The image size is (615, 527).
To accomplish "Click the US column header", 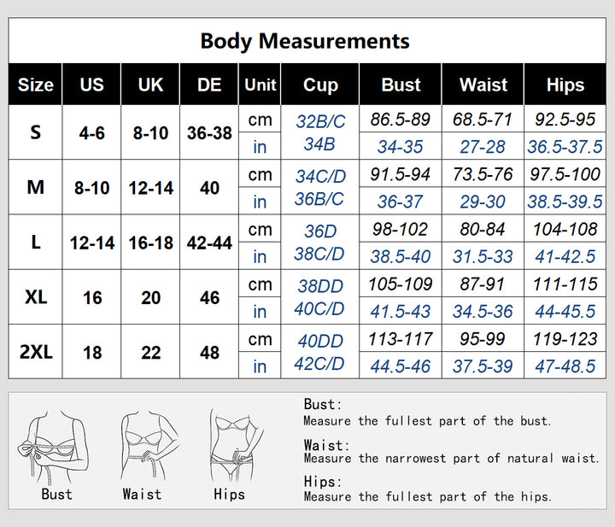I will point(91,85).
